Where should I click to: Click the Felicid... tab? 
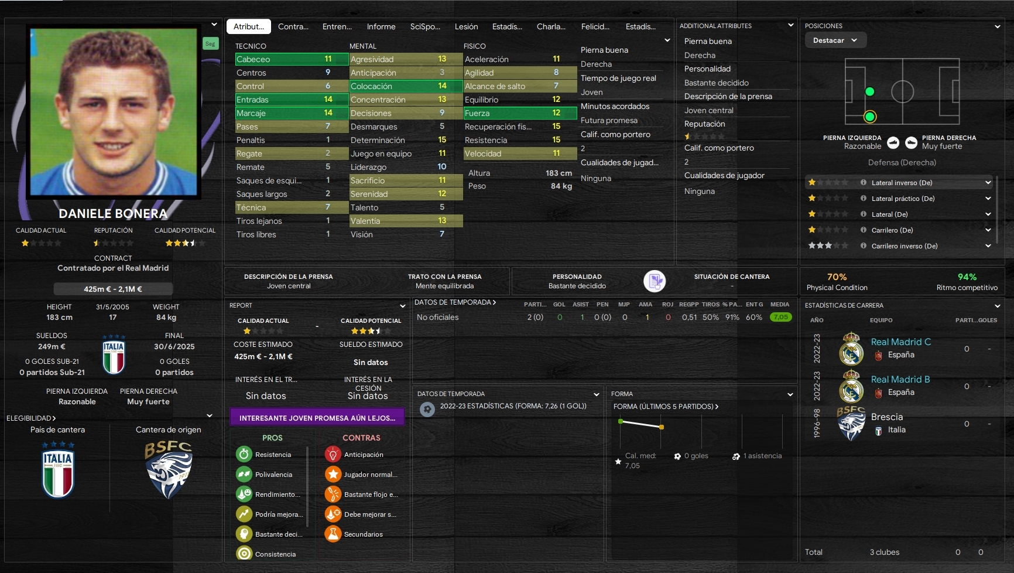(x=595, y=26)
